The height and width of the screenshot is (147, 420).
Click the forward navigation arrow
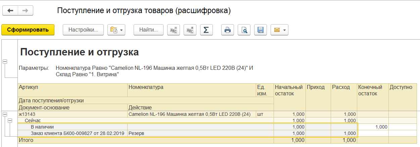pos(25,11)
